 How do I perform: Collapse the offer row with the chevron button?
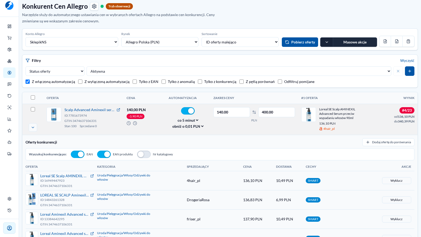(33, 127)
